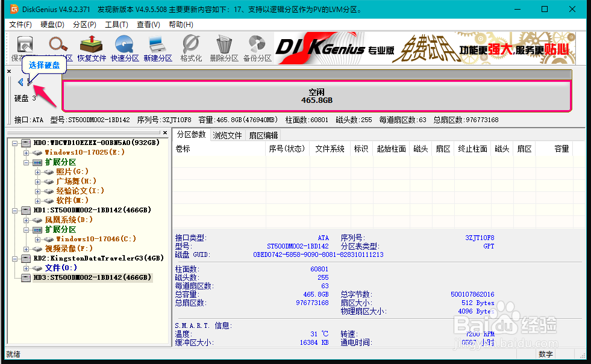Switch to the 分区参数 tab
591x364 pixels.
point(192,135)
